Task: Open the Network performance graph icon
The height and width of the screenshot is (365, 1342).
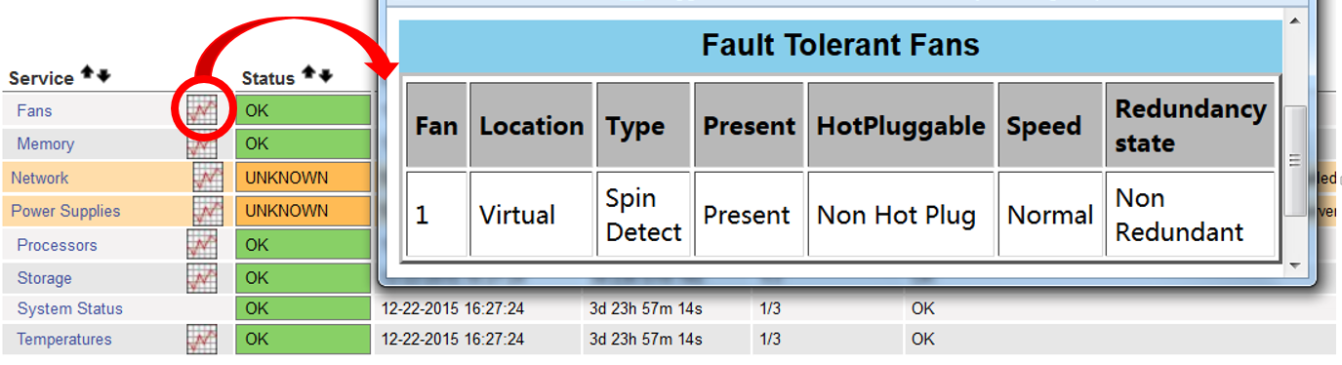Action: (208, 178)
